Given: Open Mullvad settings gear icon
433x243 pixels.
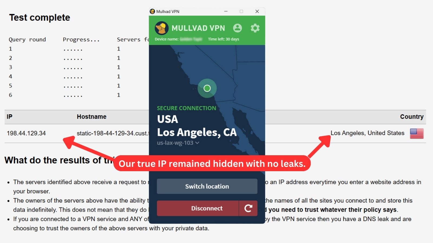Looking at the screenshot, I should point(255,28).
